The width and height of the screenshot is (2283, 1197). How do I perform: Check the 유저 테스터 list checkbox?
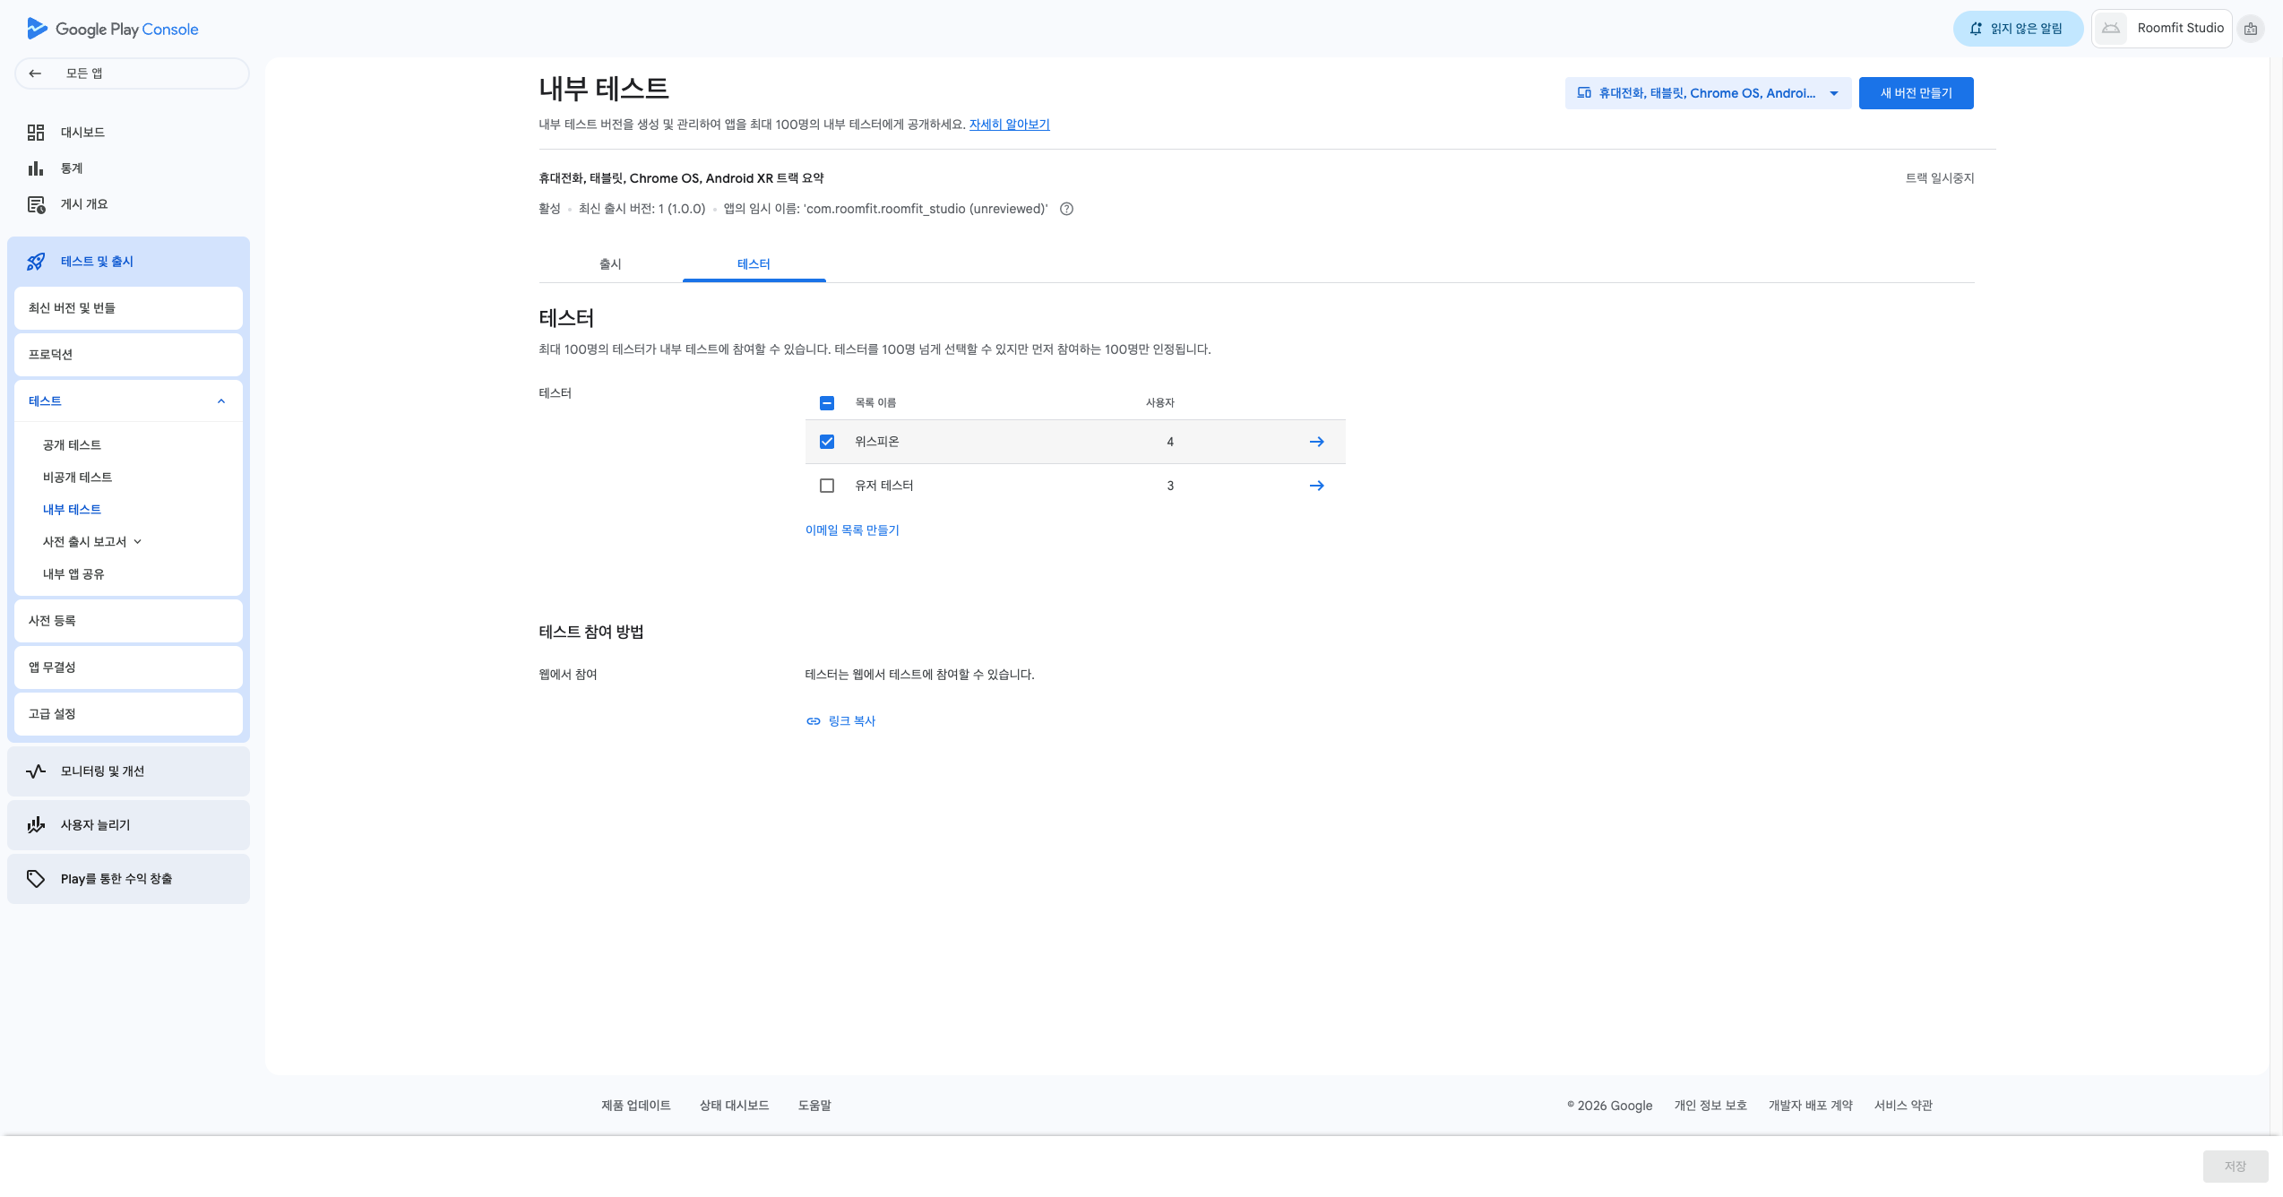tap(827, 486)
